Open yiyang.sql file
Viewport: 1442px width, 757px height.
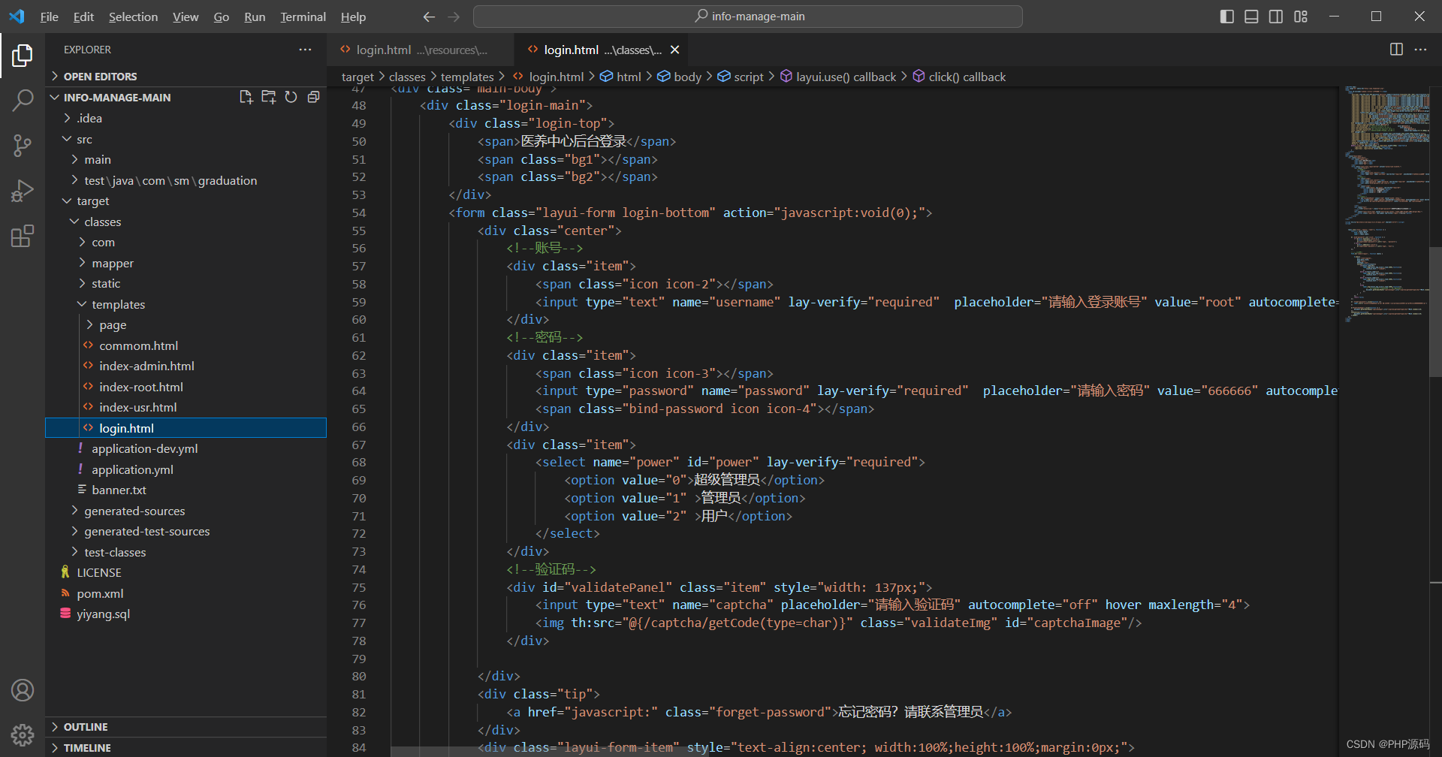186,614
